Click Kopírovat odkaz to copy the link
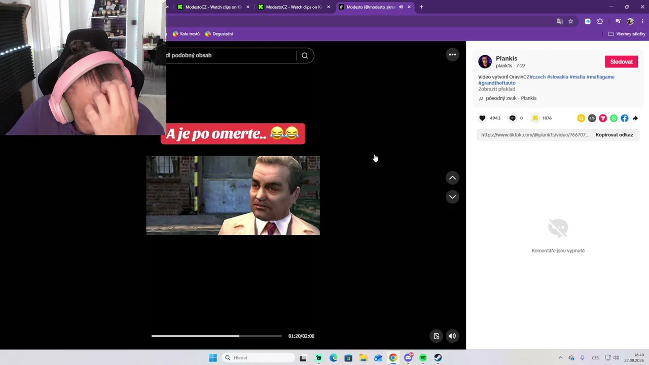 click(x=614, y=135)
